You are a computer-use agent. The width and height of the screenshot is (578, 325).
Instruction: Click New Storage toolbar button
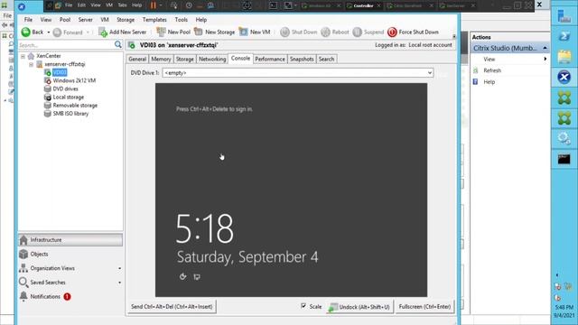215,32
